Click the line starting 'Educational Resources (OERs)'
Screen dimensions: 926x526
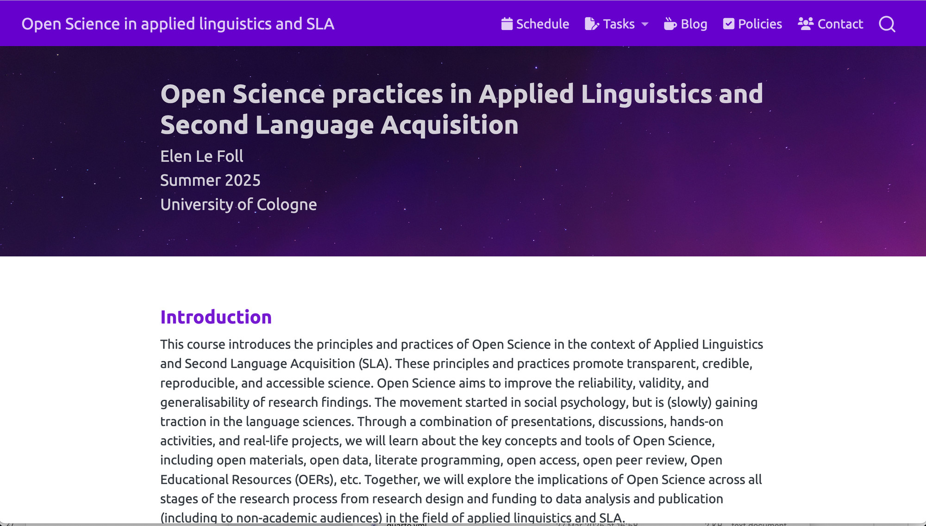point(461,479)
